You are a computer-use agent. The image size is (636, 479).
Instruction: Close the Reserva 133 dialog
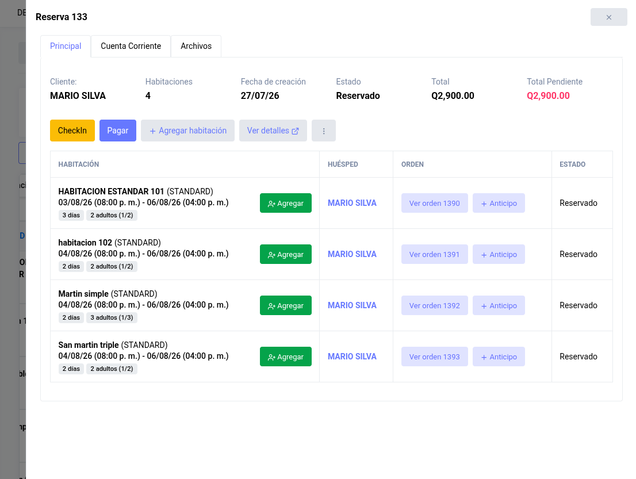(x=608, y=17)
